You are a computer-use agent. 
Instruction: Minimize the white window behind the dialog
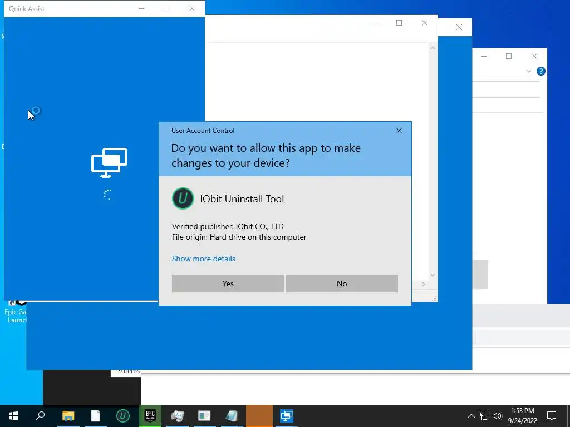[374, 23]
